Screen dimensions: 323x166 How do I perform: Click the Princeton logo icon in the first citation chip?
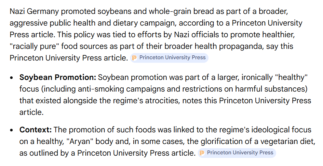click(134, 58)
